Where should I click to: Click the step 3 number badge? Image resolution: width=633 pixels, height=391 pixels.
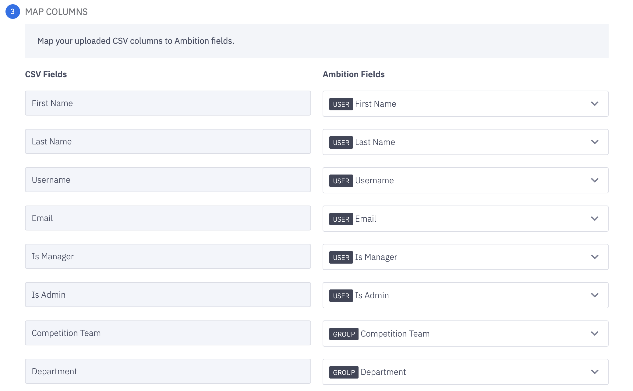[12, 12]
